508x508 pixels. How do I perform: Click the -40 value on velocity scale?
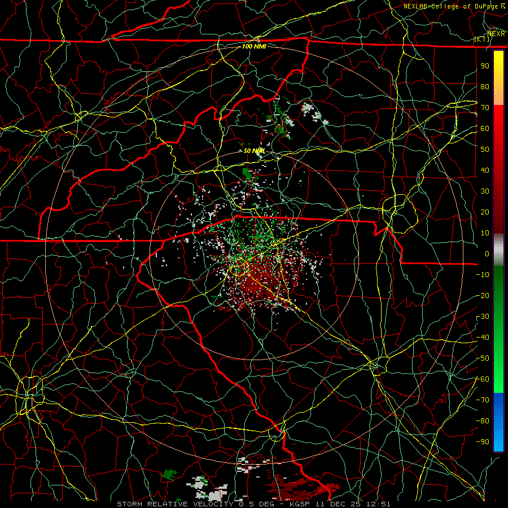(x=483, y=338)
